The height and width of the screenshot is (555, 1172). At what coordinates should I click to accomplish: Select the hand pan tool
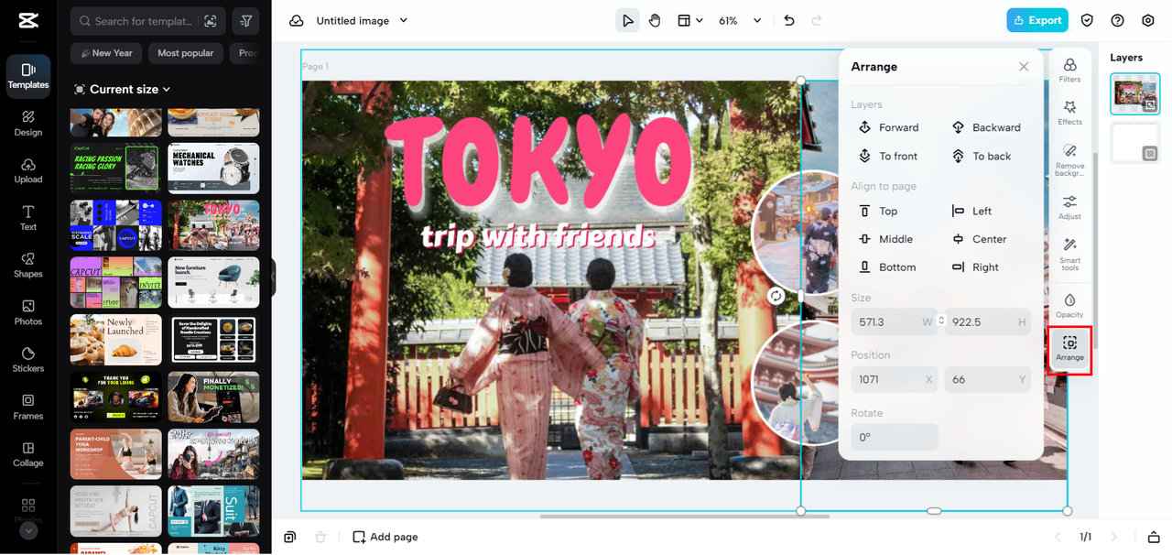655,20
